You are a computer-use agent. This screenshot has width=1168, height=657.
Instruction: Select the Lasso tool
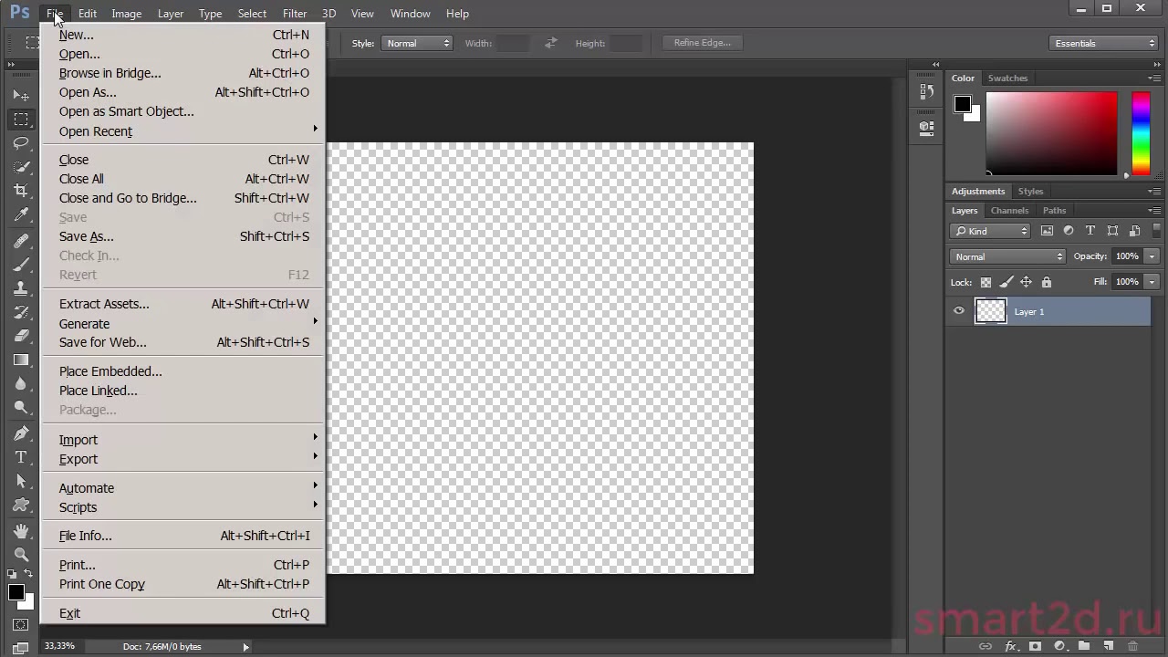(21, 143)
